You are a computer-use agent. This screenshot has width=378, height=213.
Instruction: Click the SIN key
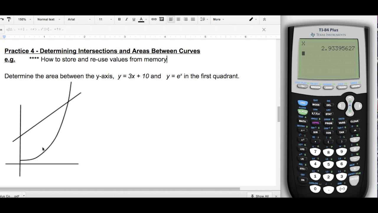click(x=315, y=132)
